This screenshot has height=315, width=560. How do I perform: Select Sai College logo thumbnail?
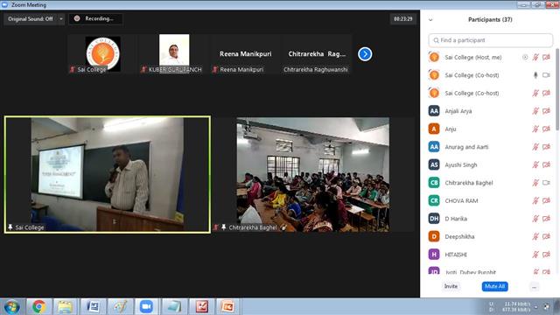[103, 54]
